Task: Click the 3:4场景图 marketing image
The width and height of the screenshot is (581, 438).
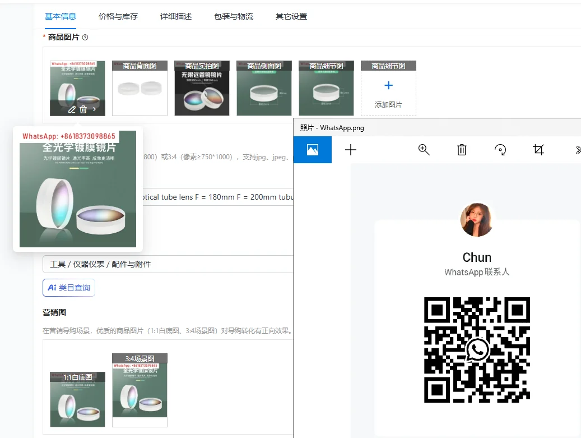Action: [140, 390]
